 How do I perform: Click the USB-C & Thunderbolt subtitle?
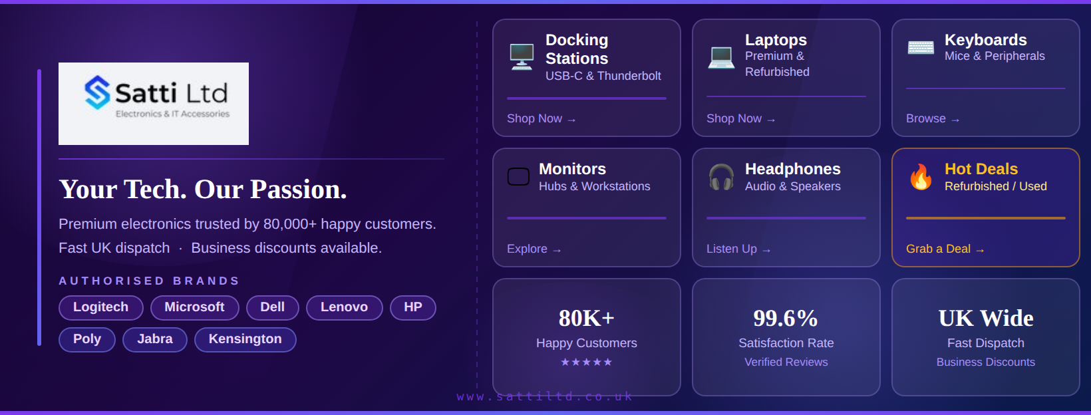(x=603, y=76)
